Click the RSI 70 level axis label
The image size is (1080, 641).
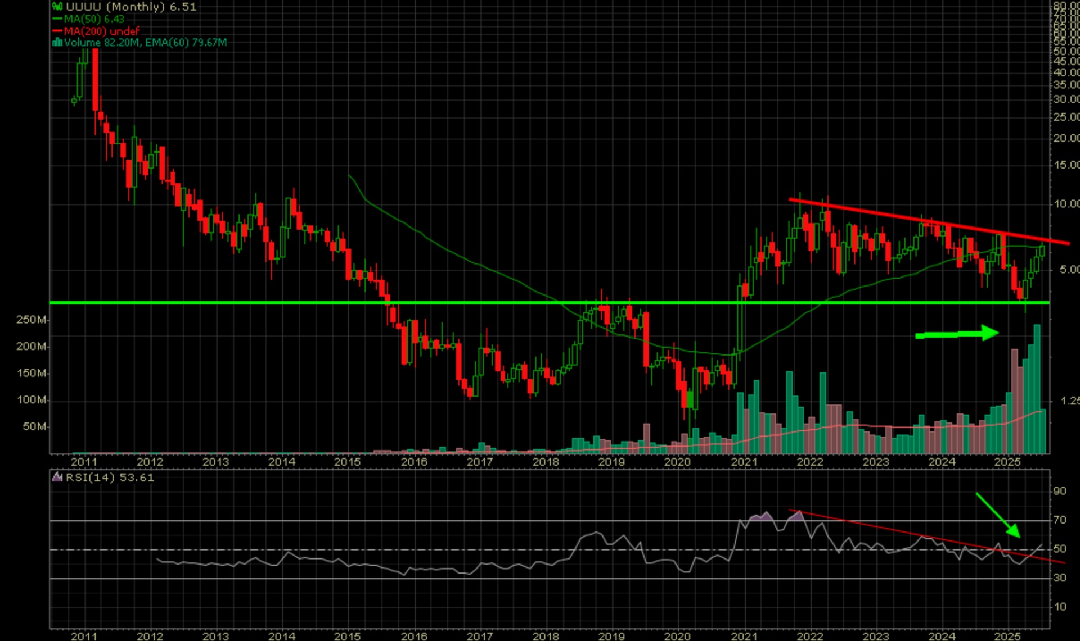coord(1060,520)
